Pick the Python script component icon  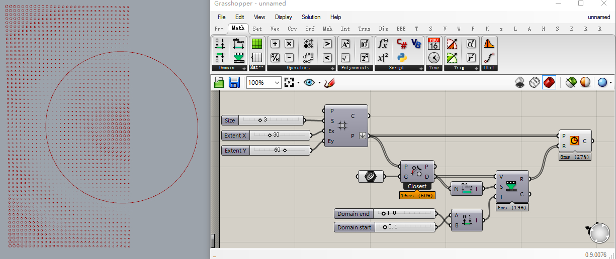[401, 57]
